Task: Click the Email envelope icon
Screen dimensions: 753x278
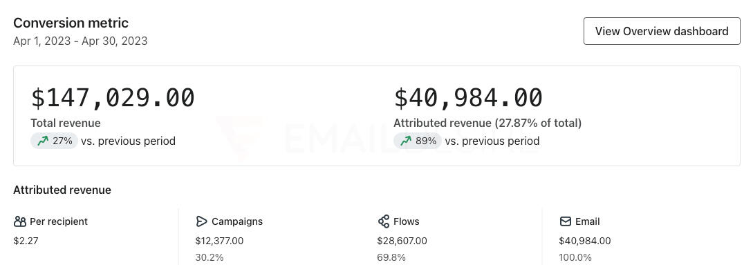Action: click(566, 221)
